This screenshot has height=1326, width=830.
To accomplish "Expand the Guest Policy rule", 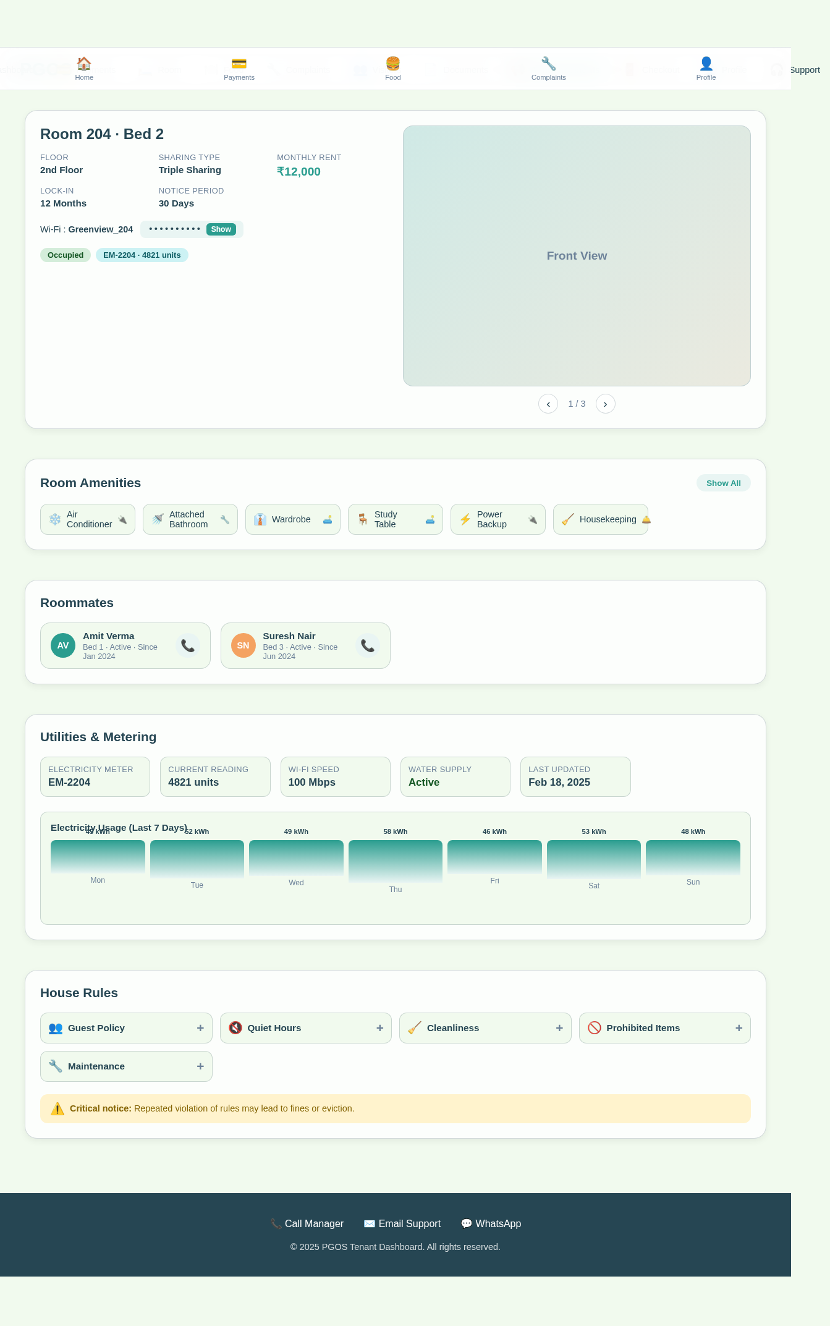I will [126, 1028].
